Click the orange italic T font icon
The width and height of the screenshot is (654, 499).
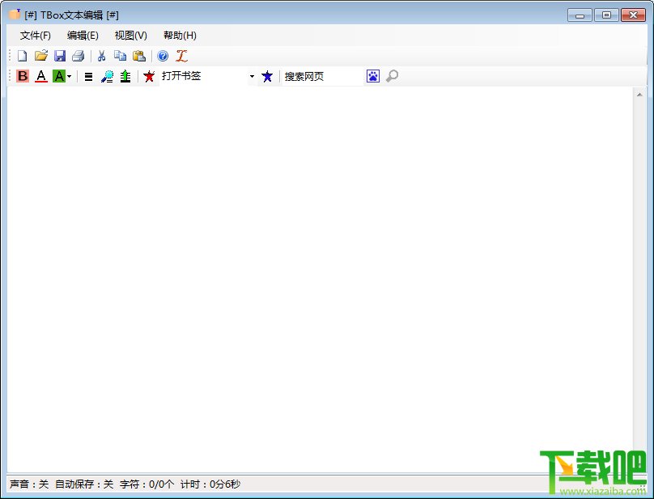(x=181, y=56)
